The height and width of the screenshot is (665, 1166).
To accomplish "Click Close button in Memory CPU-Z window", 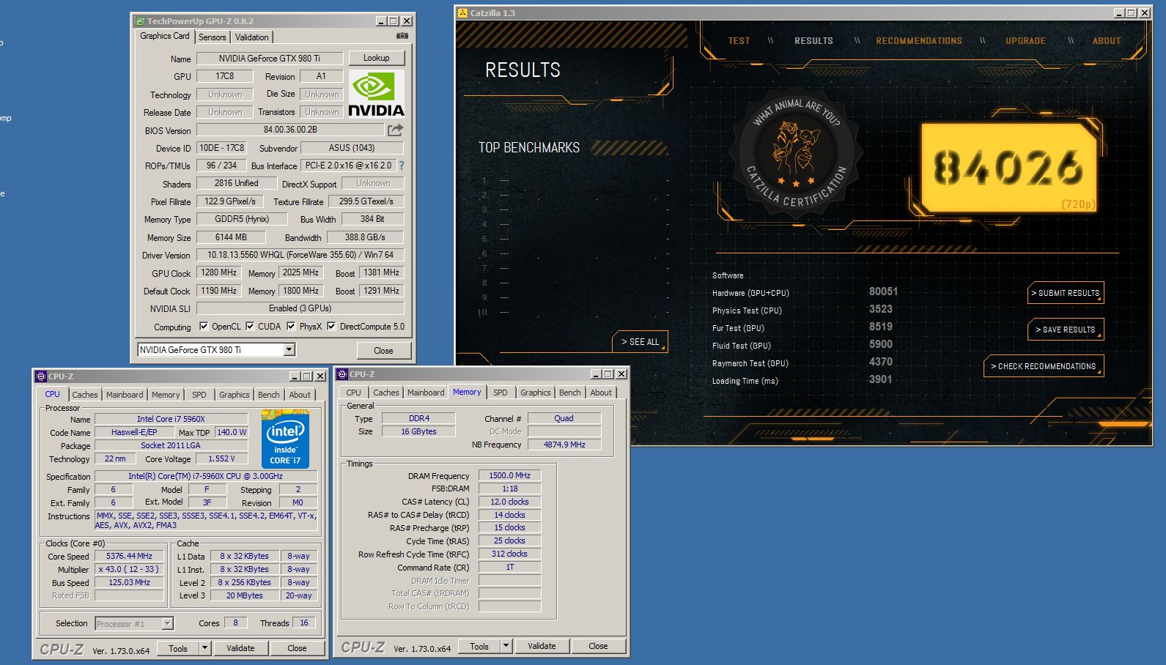I will pyautogui.click(x=598, y=646).
